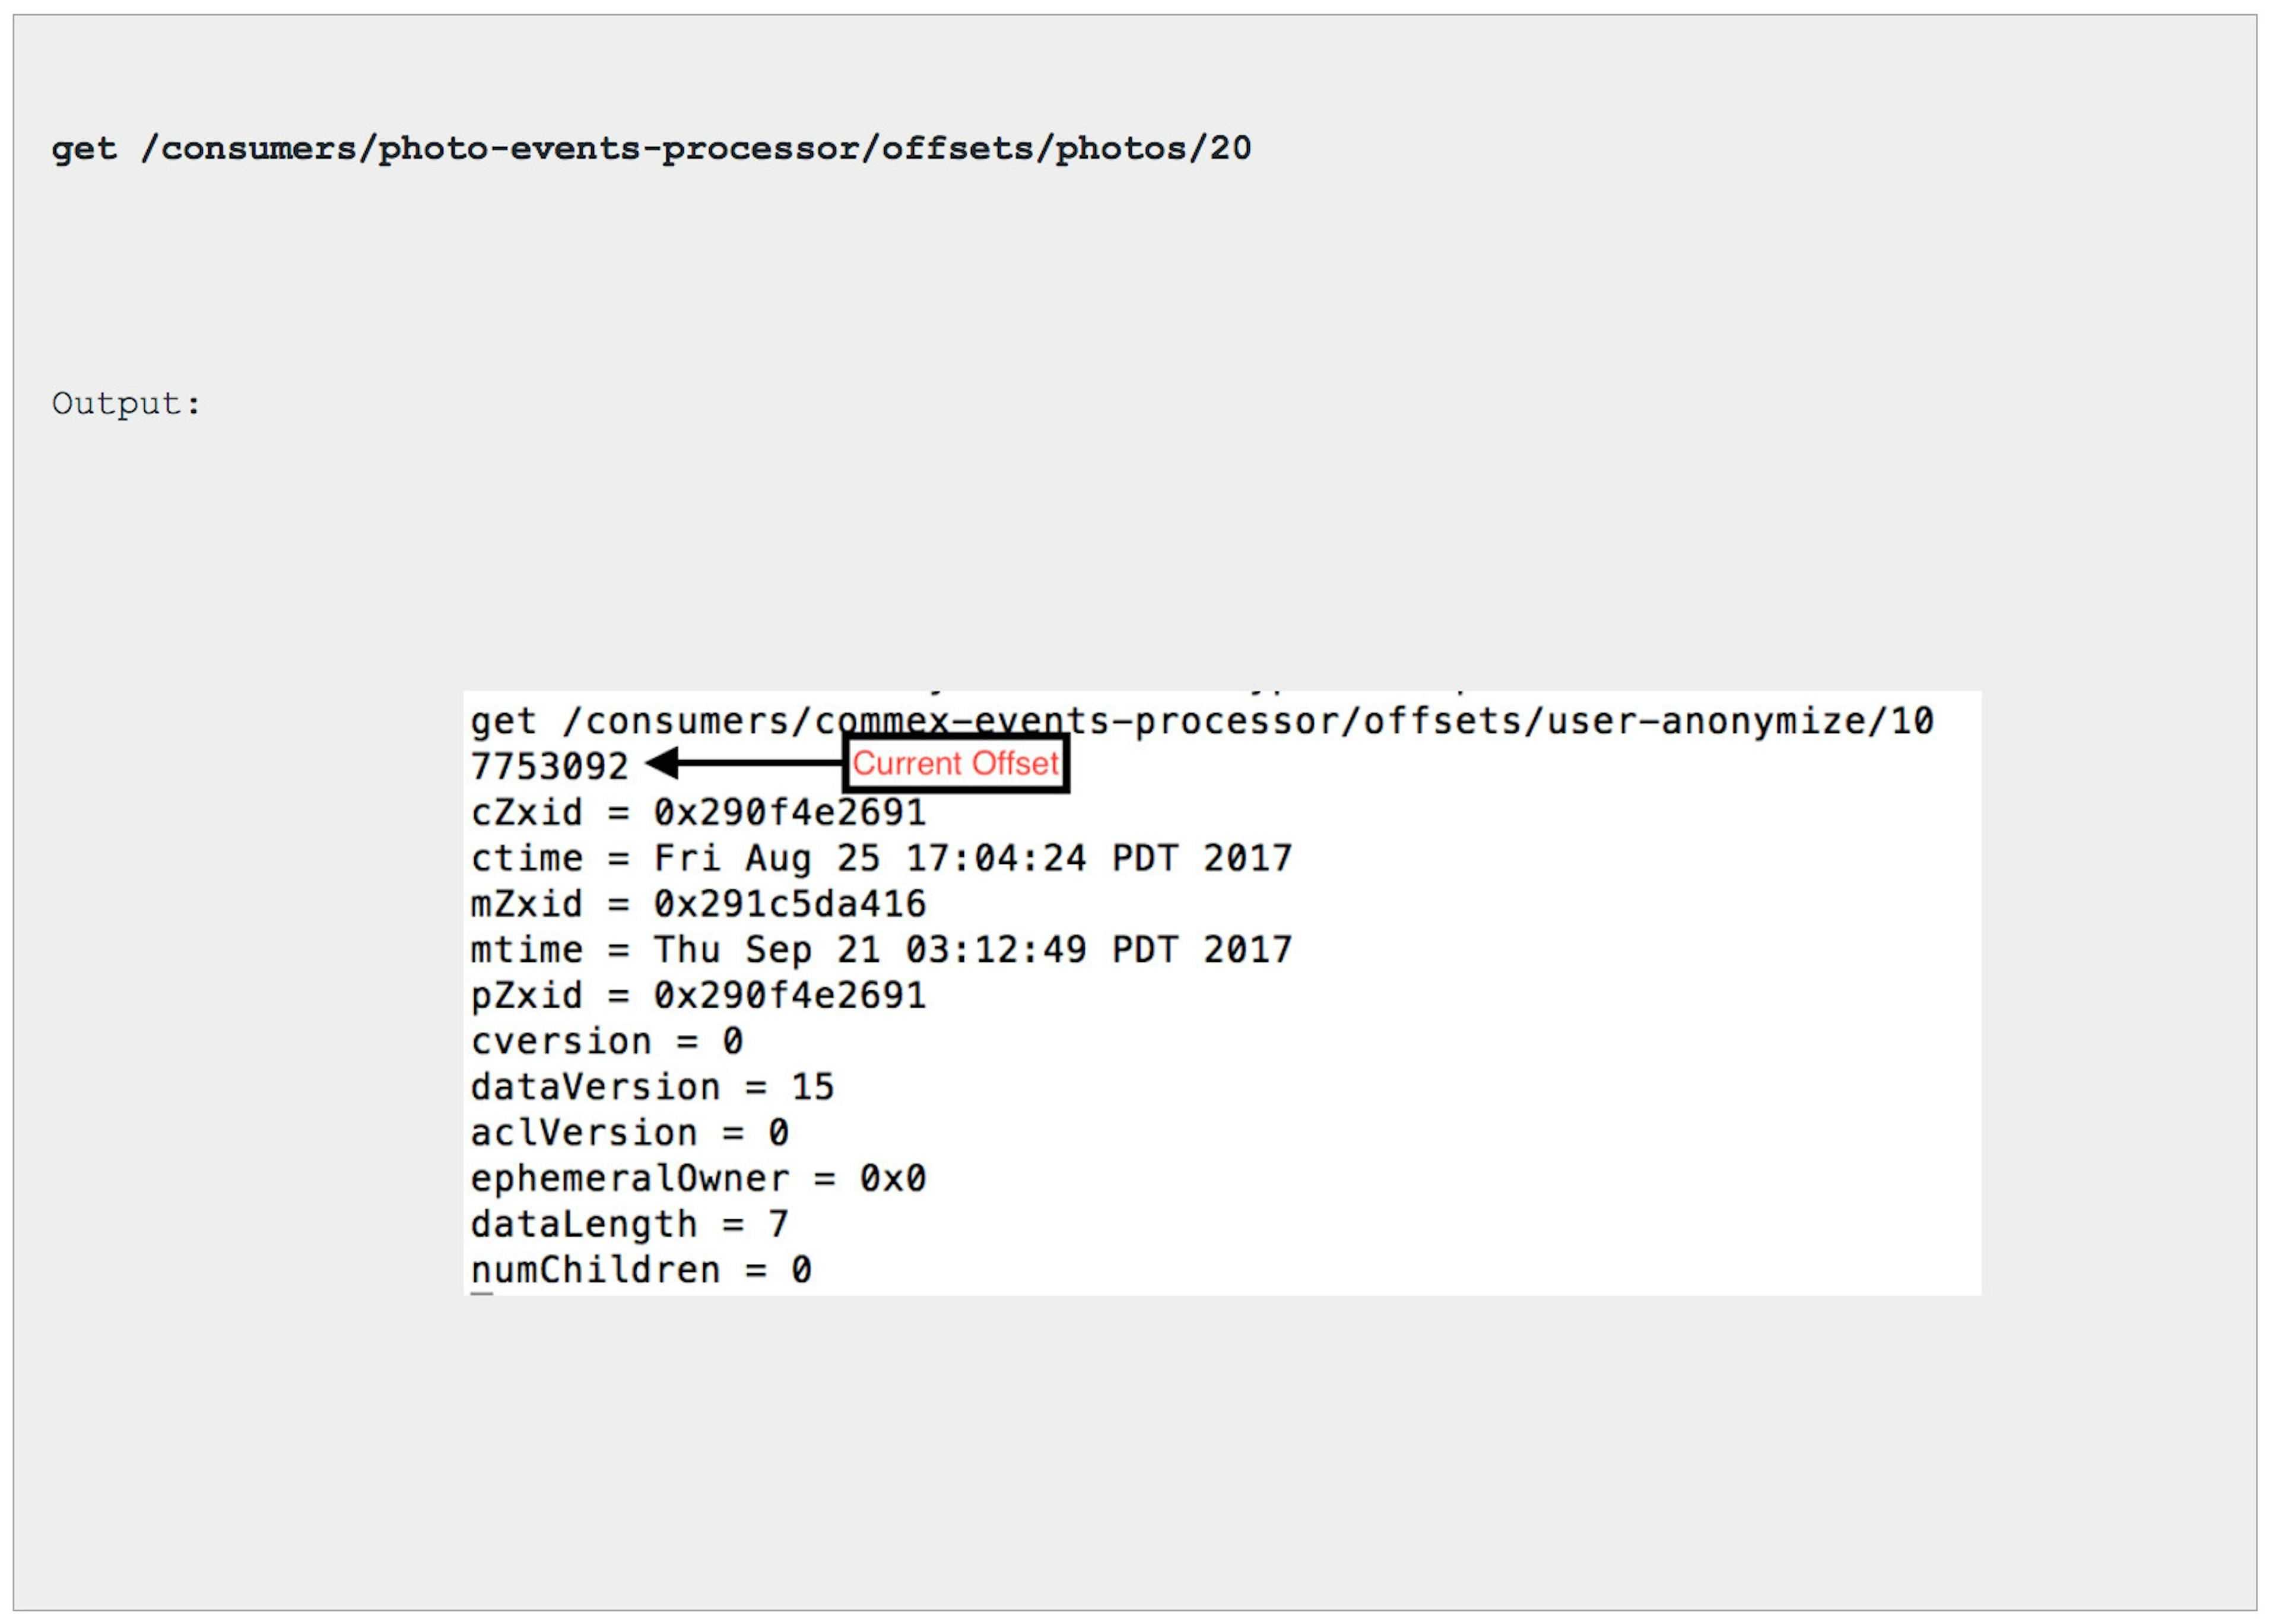Click "photos/20" at the end of the command

tap(1153, 149)
